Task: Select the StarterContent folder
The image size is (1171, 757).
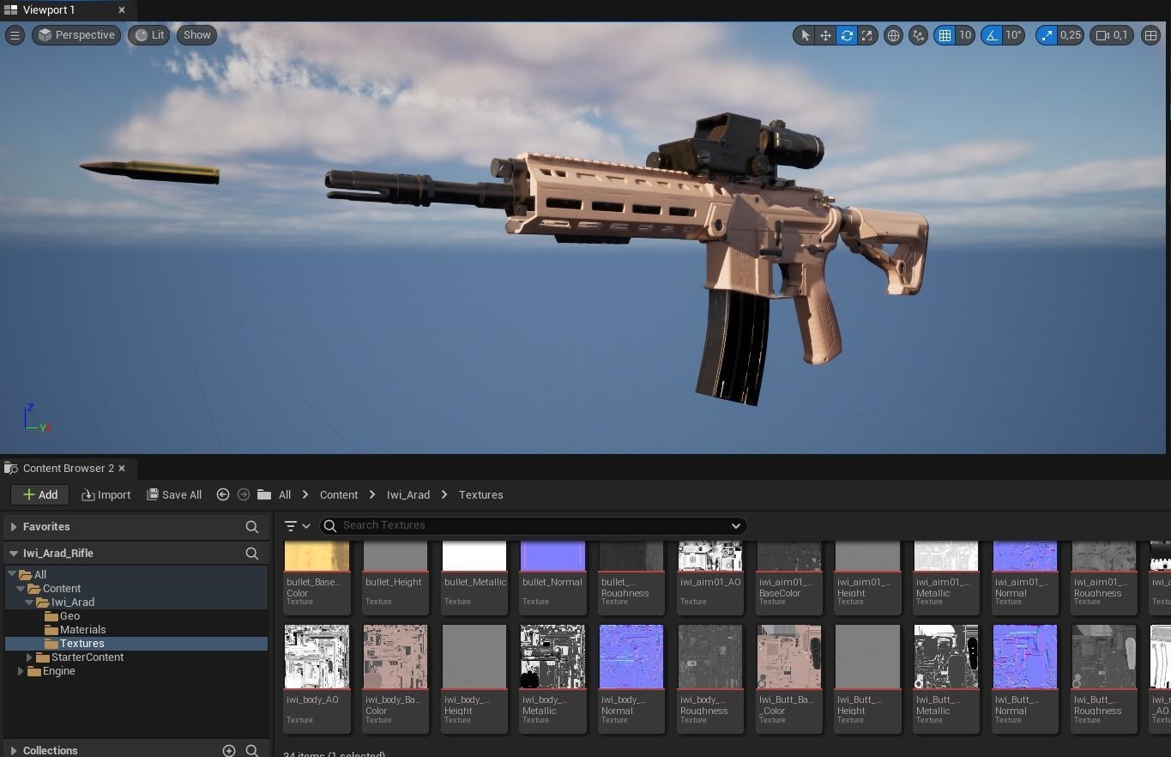Action: point(87,657)
